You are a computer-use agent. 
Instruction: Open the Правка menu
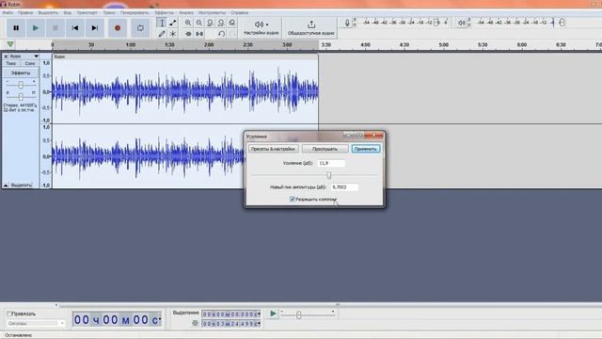pyautogui.click(x=25, y=12)
